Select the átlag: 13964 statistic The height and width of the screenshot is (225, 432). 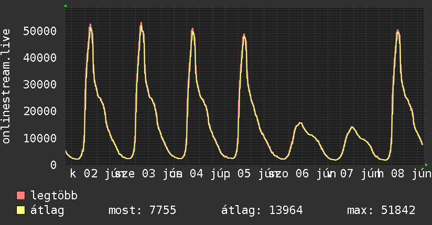click(262, 210)
